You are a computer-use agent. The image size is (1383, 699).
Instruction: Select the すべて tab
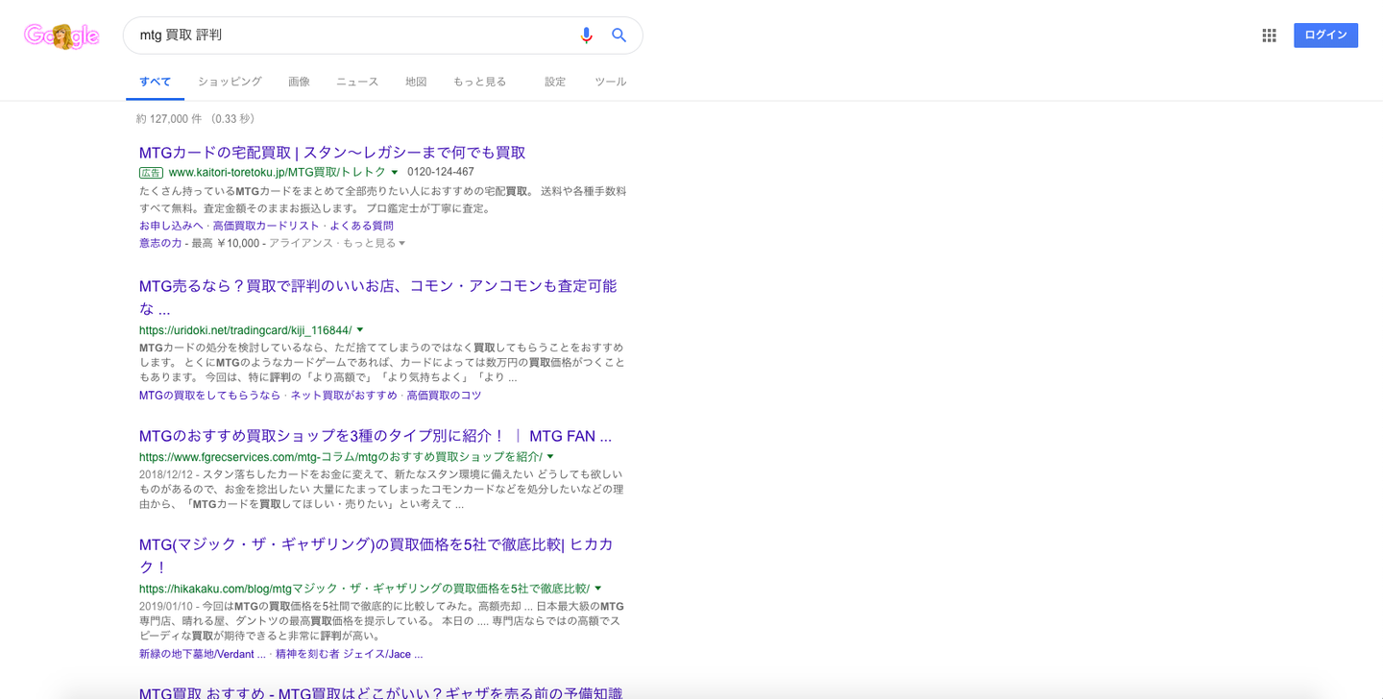tap(155, 82)
